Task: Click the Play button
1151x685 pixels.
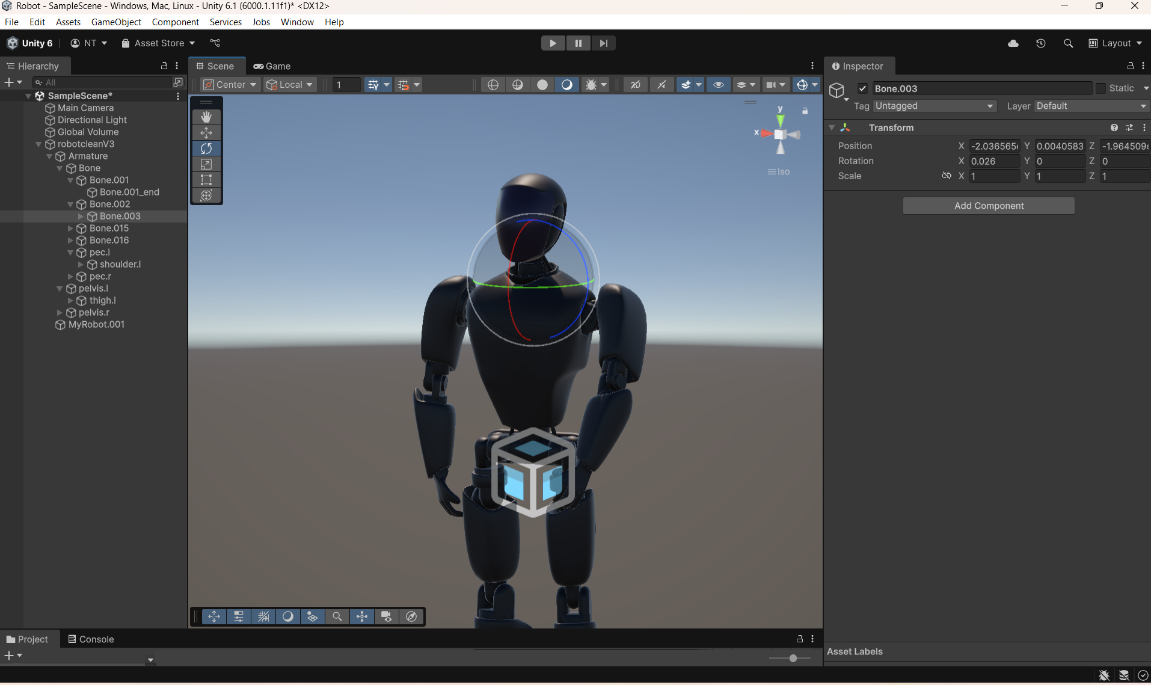Action: (553, 43)
